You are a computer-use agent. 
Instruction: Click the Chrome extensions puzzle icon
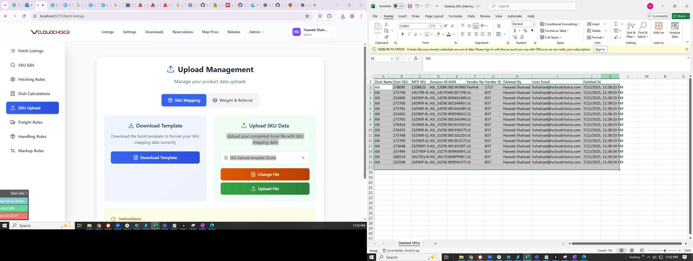tap(329, 16)
